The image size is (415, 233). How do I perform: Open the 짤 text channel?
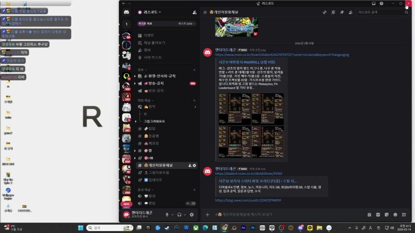point(167,150)
